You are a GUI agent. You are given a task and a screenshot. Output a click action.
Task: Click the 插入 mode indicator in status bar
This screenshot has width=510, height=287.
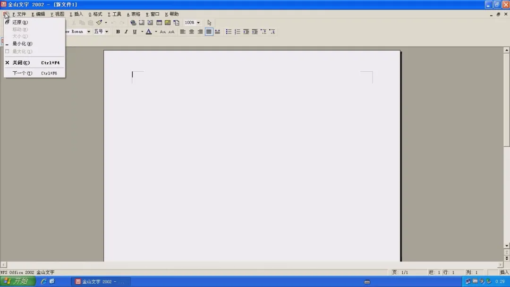504,272
